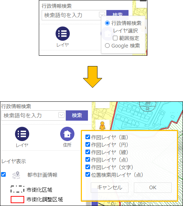The height and width of the screenshot is (206, 183).
Task: Click the 検索 button in bottom panel
Action: coord(77,115)
